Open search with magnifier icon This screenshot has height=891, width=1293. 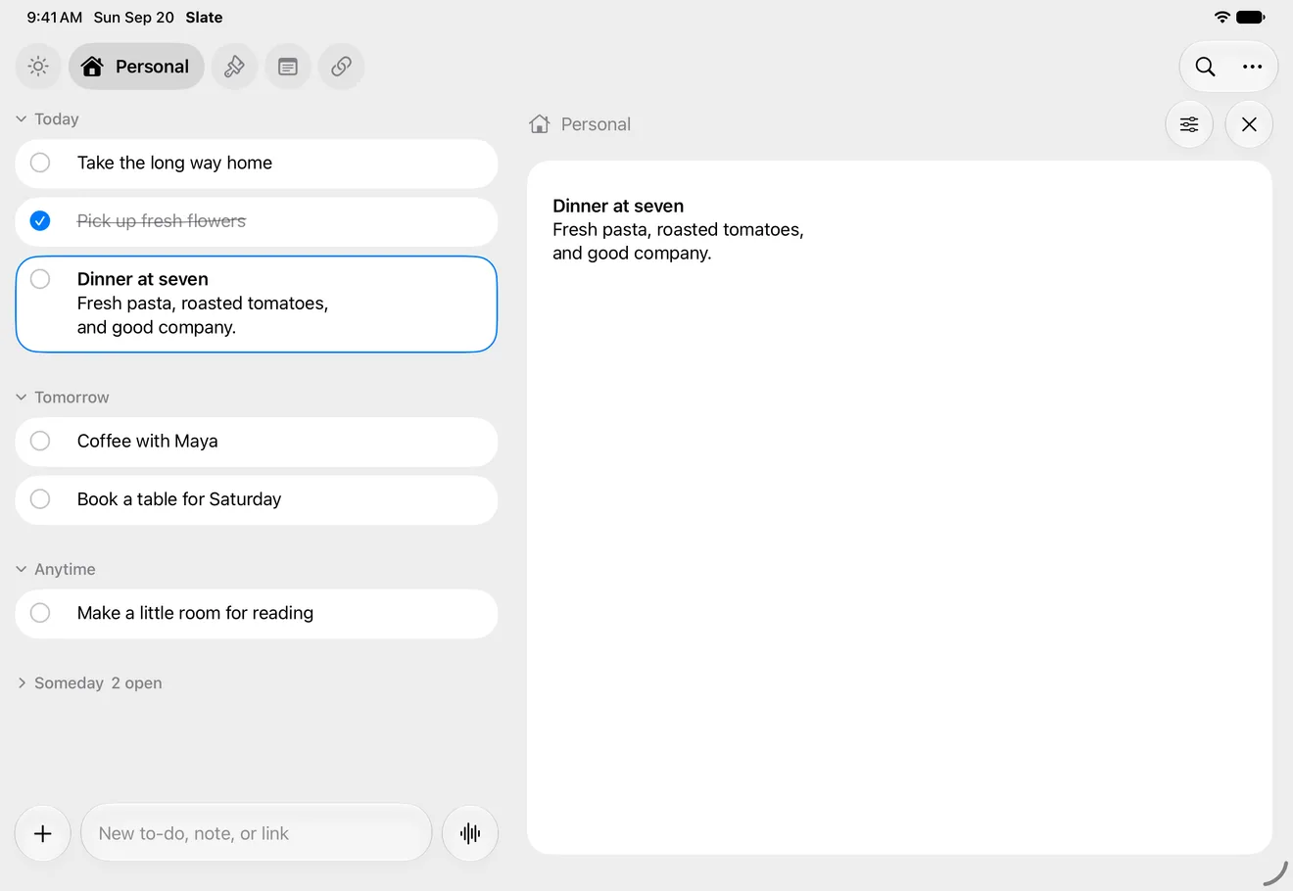tap(1205, 67)
